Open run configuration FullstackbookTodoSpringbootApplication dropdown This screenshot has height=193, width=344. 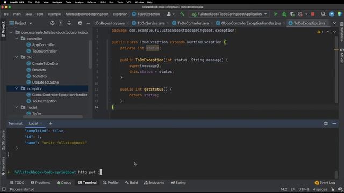coord(230,14)
